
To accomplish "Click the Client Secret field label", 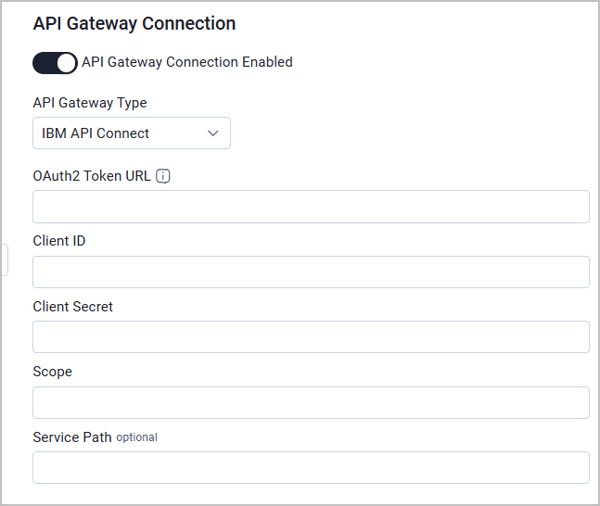I will click(72, 307).
